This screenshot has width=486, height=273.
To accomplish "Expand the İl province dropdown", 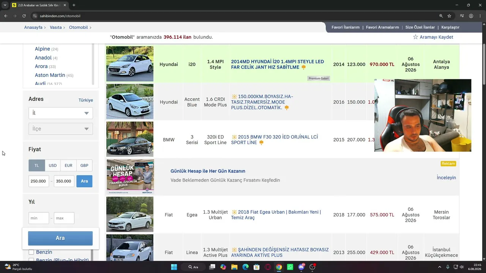I will coord(61,113).
